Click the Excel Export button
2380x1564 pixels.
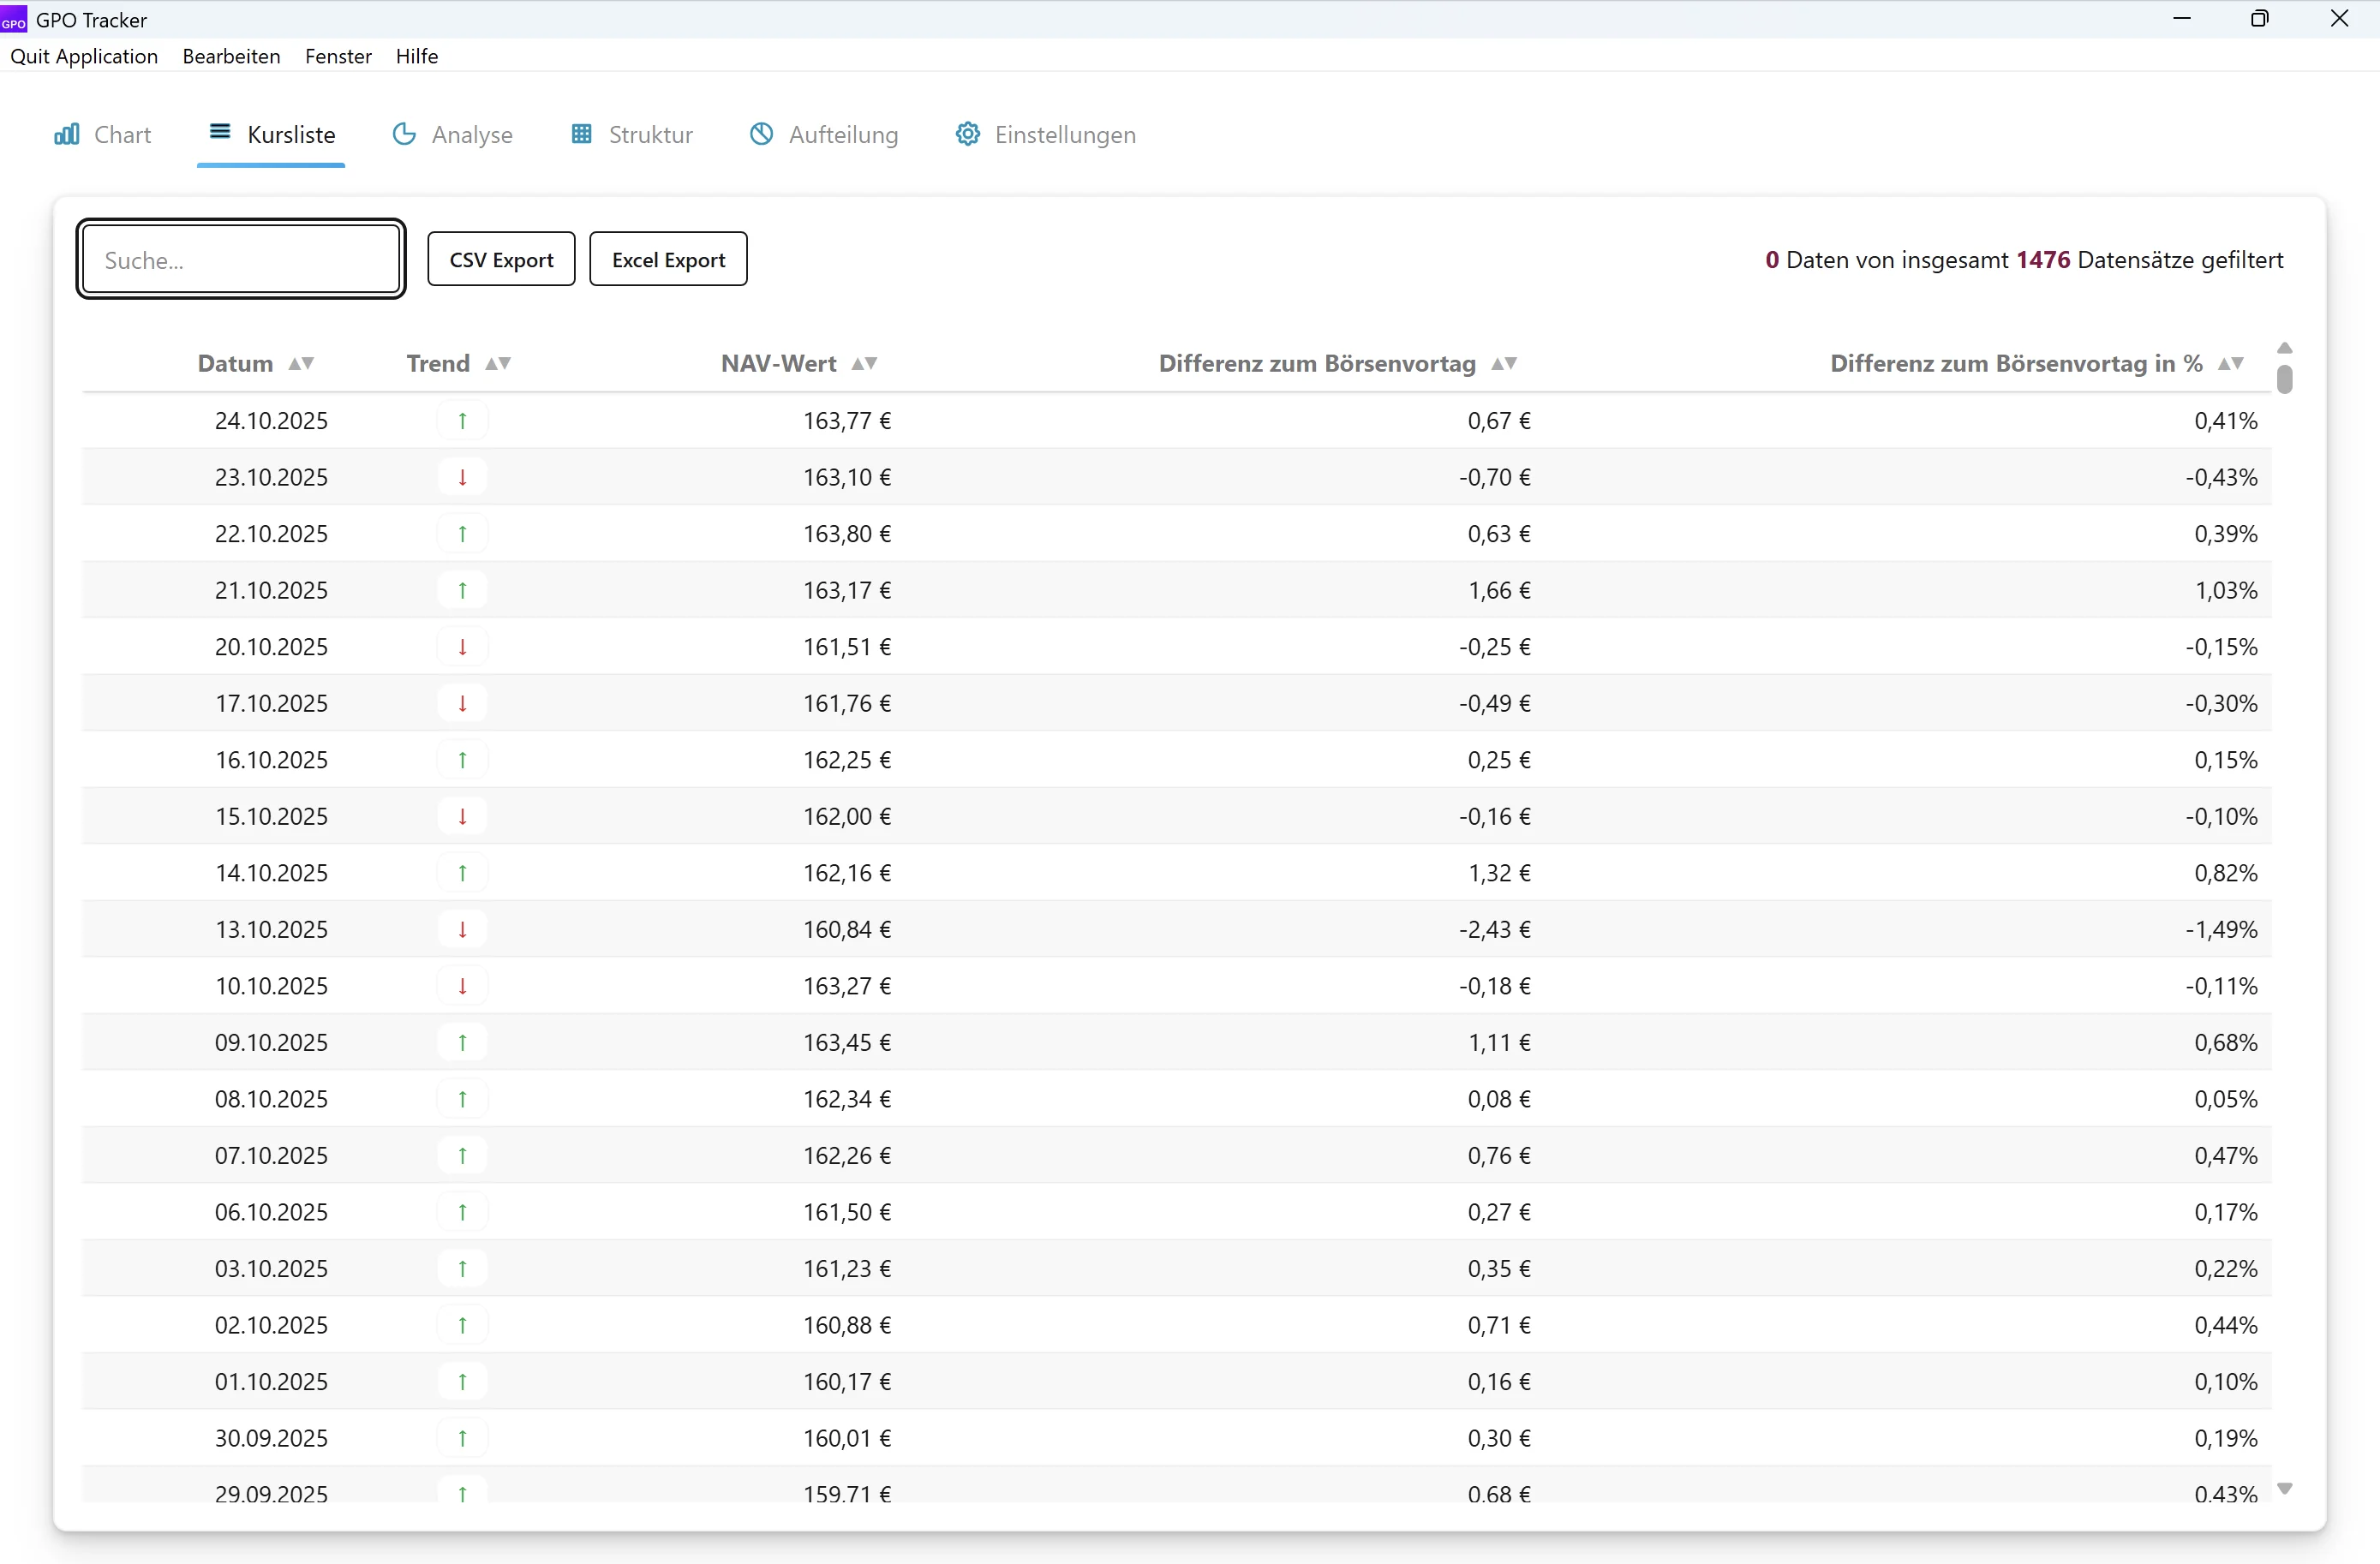tap(668, 259)
